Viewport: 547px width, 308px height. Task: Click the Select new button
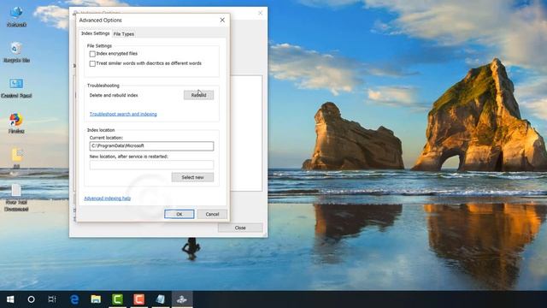pyautogui.click(x=192, y=177)
